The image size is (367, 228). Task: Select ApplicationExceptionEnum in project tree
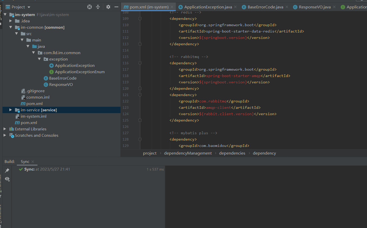pyautogui.click(x=80, y=72)
